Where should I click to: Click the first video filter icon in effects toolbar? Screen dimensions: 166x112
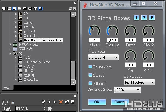click(4, 9)
